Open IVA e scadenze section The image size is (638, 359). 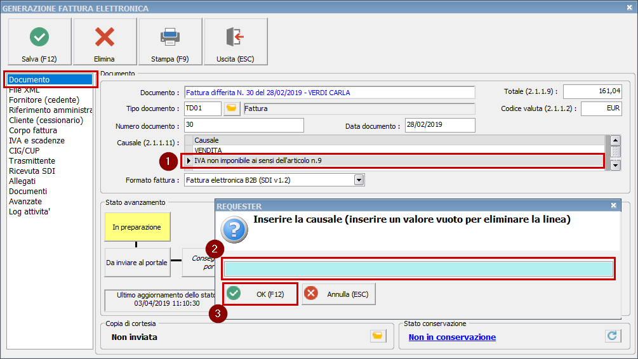click(37, 141)
